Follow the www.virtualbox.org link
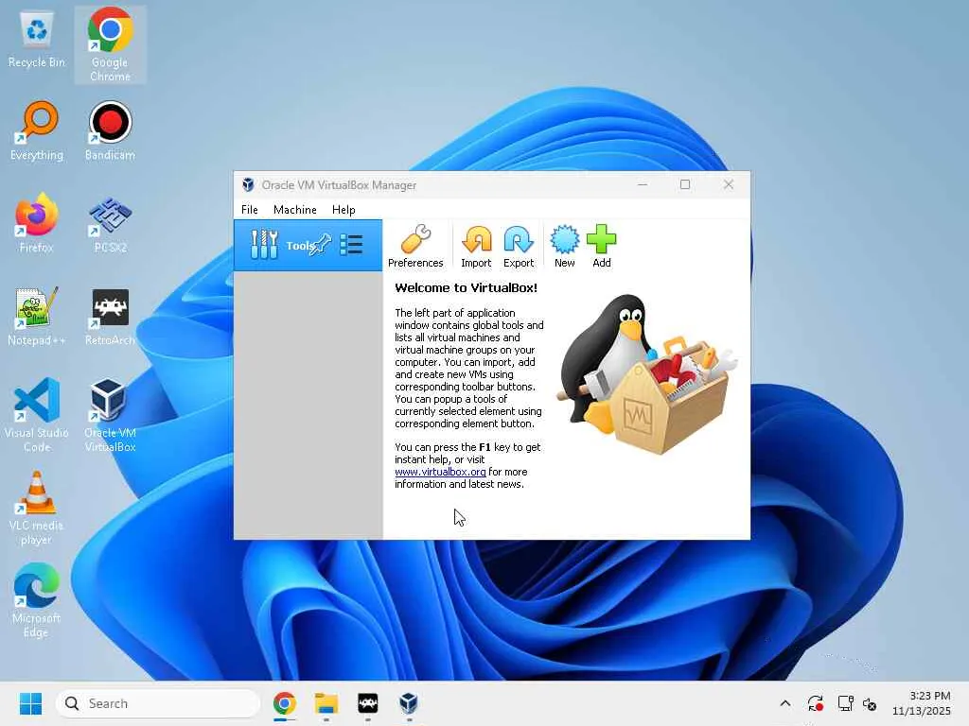Viewport: 969px width, 726px height. tap(440, 472)
